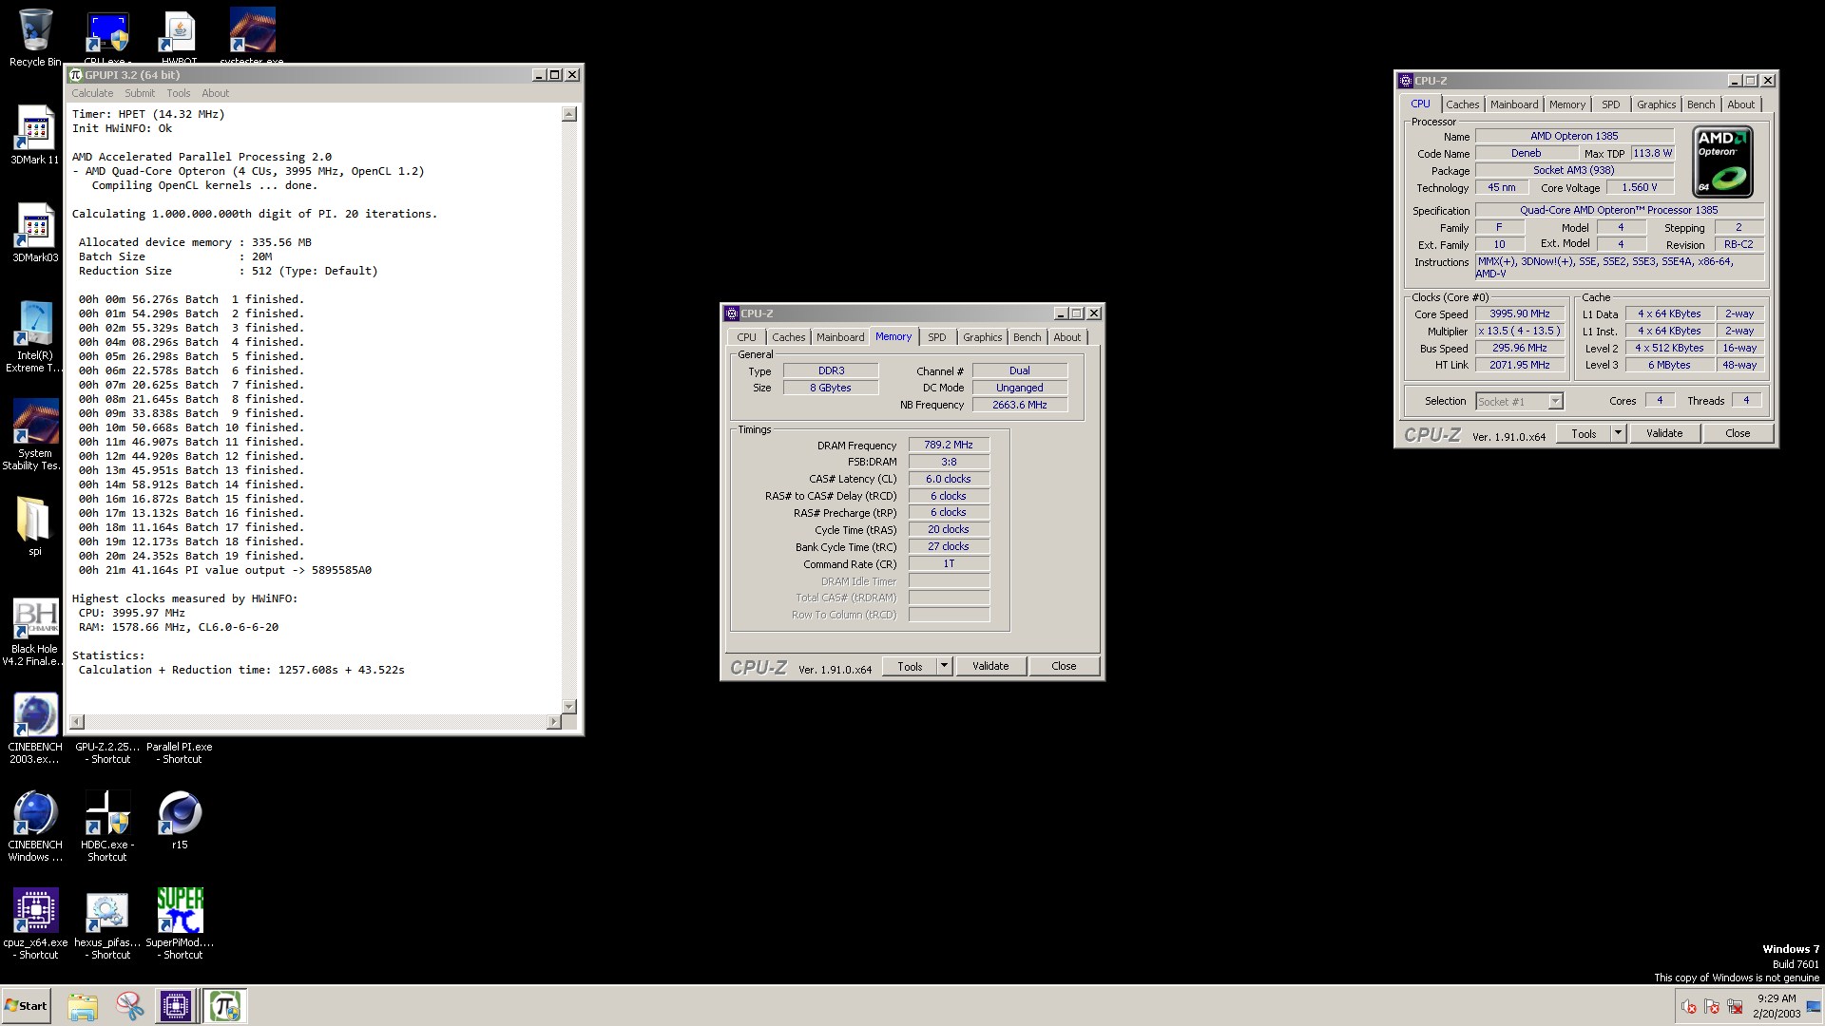The width and height of the screenshot is (1825, 1026).
Task: Open the Submit menu in GPUPI
Action: (x=140, y=93)
